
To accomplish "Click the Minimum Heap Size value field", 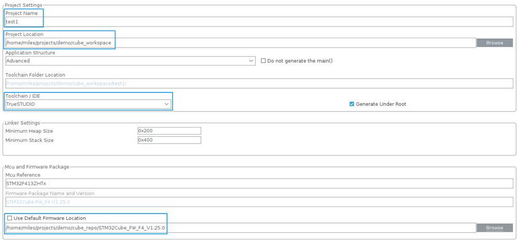I will 169,131.
